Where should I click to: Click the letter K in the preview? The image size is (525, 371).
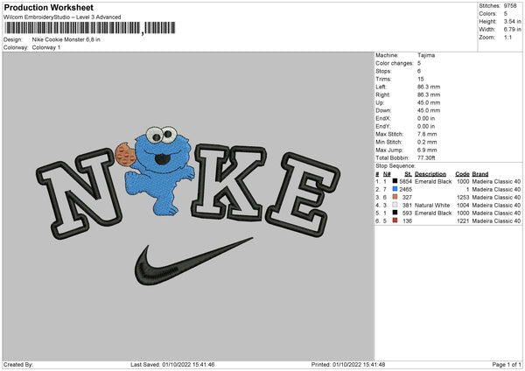(x=228, y=183)
